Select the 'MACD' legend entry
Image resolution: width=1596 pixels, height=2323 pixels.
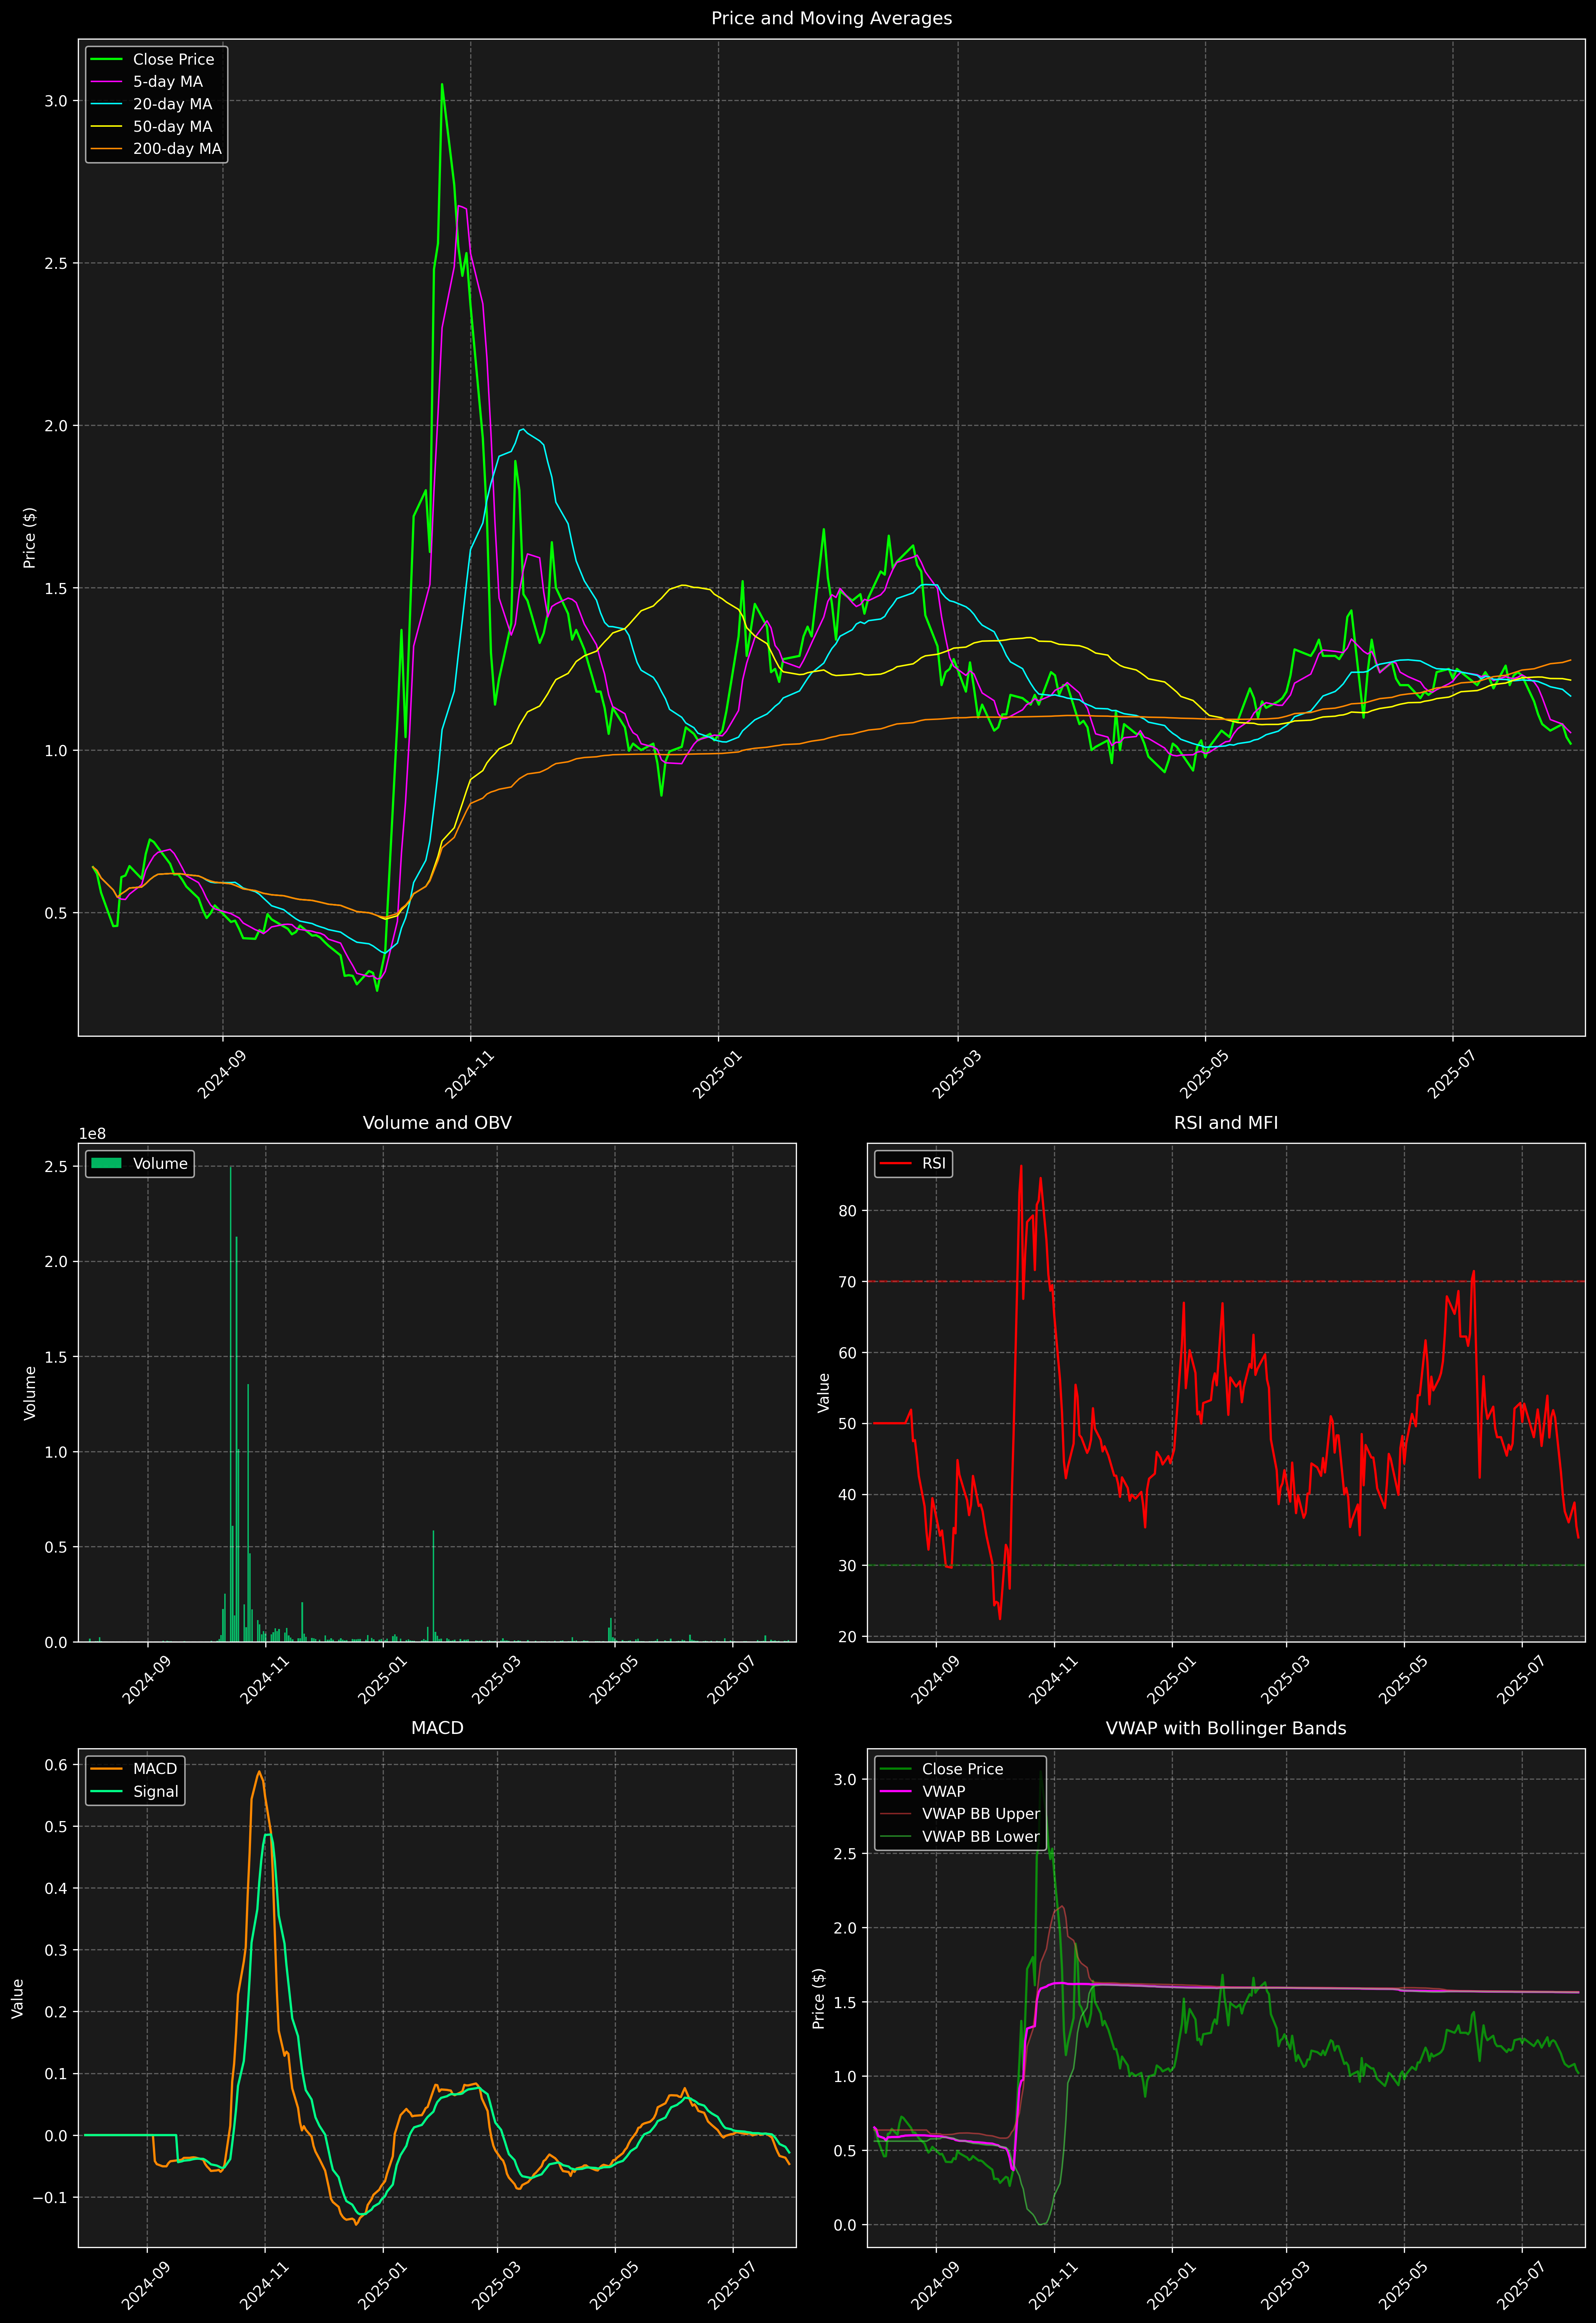click(155, 1769)
